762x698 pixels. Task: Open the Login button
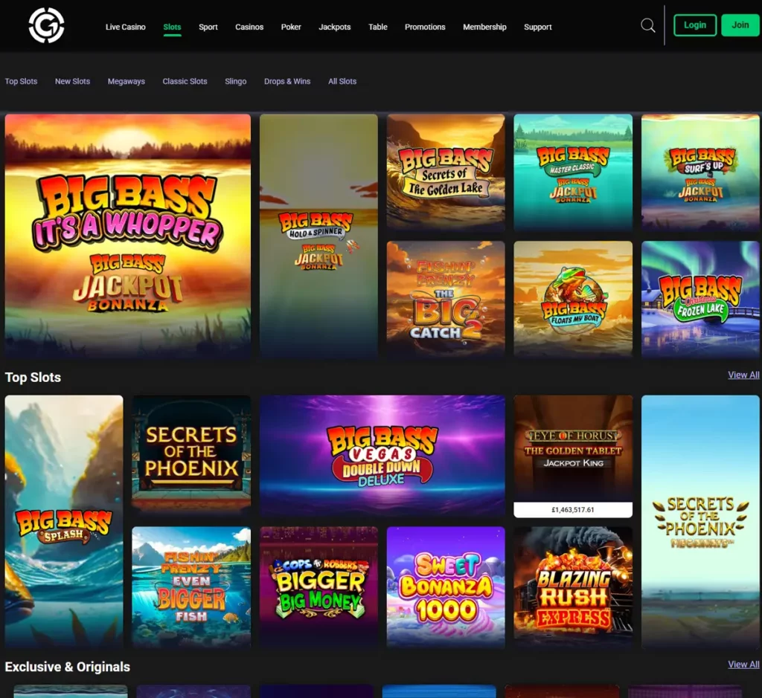694,25
